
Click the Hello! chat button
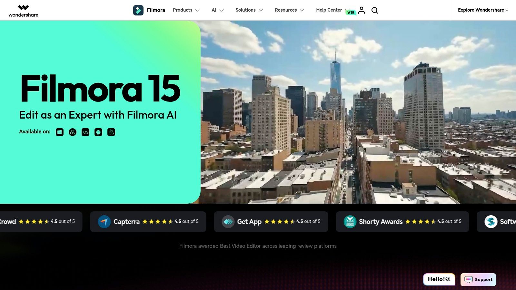[439, 279]
